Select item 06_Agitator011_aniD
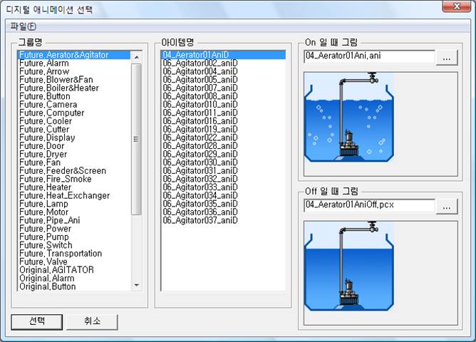 tap(223, 113)
